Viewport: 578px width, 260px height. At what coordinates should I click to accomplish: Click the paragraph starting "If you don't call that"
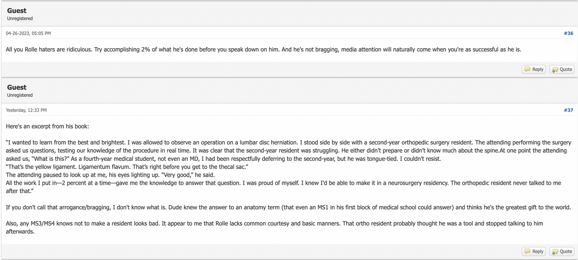(289, 208)
